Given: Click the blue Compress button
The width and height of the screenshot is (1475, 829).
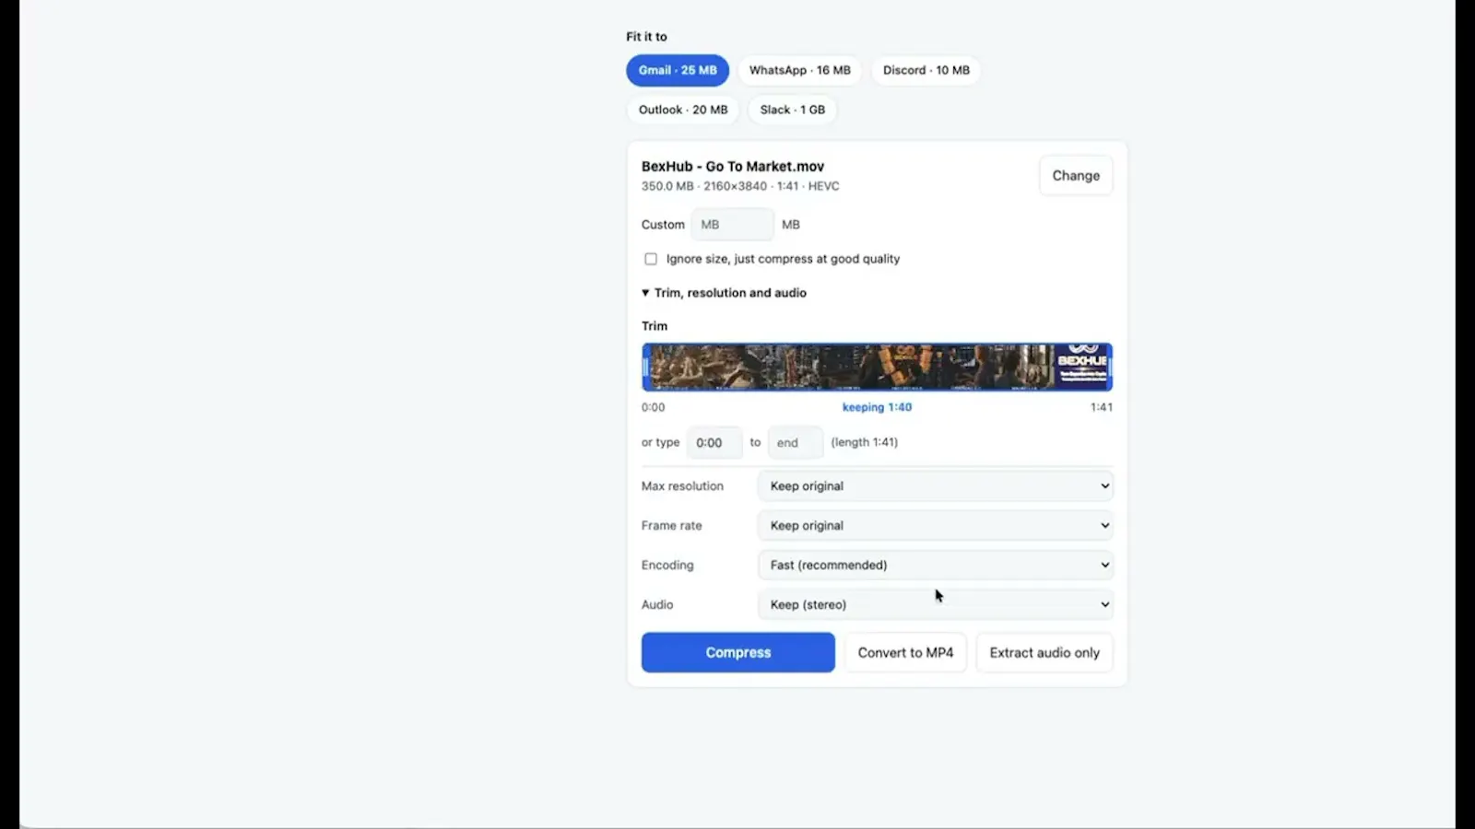Looking at the screenshot, I should (x=738, y=652).
